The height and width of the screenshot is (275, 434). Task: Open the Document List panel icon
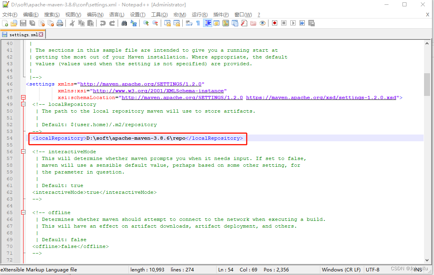pyautogui.click(x=235, y=23)
